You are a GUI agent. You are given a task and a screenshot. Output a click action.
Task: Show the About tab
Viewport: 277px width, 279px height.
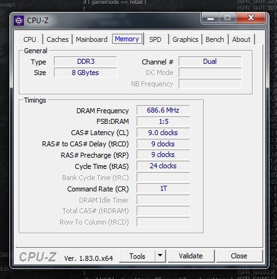[x=241, y=39]
